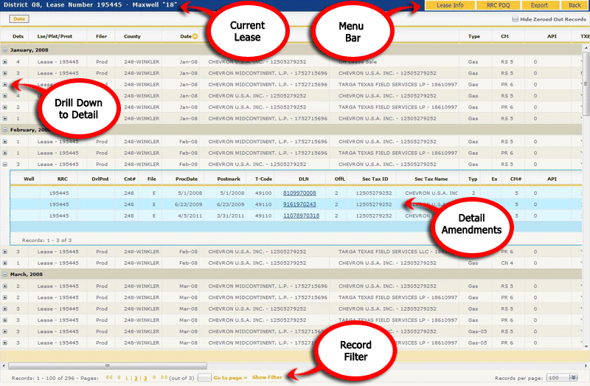Expand the Jan-08 row with Dets 3

tap(5, 73)
